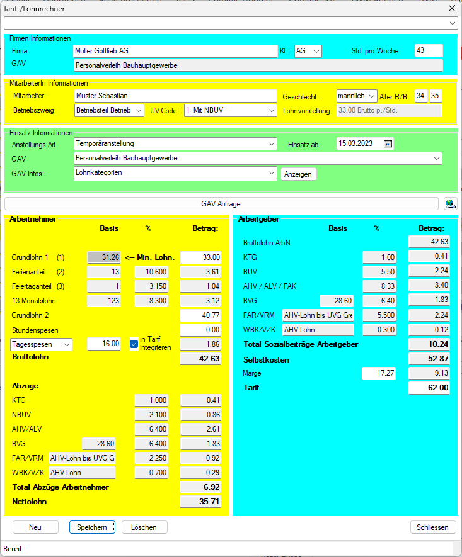462x557 pixels.
Task: Click the Grundlohn 2 field 40.77
Action: click(201, 315)
